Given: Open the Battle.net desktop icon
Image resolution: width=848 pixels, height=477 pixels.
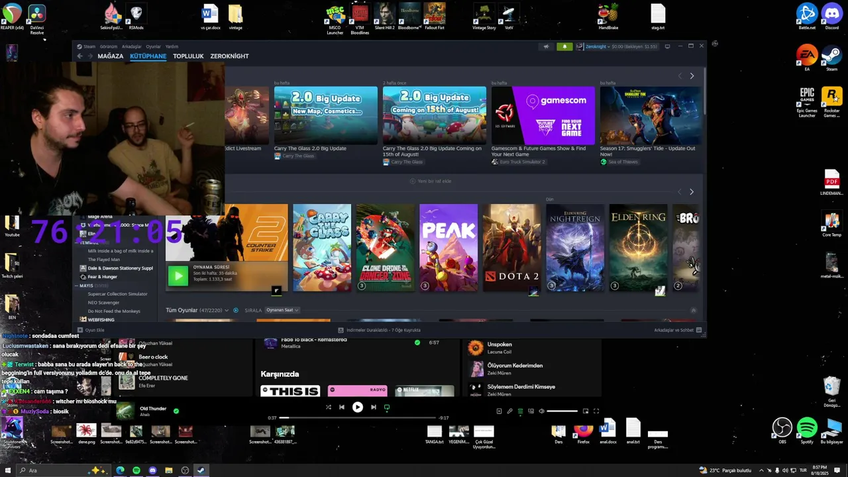Looking at the screenshot, I should pyautogui.click(x=807, y=16).
